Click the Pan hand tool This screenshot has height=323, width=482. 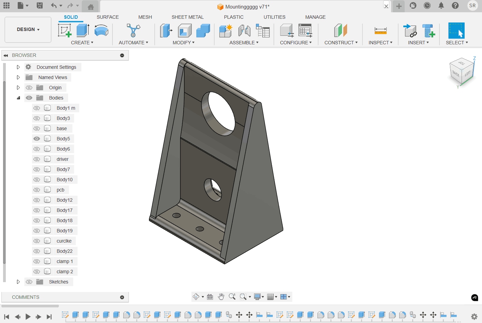coord(221,297)
